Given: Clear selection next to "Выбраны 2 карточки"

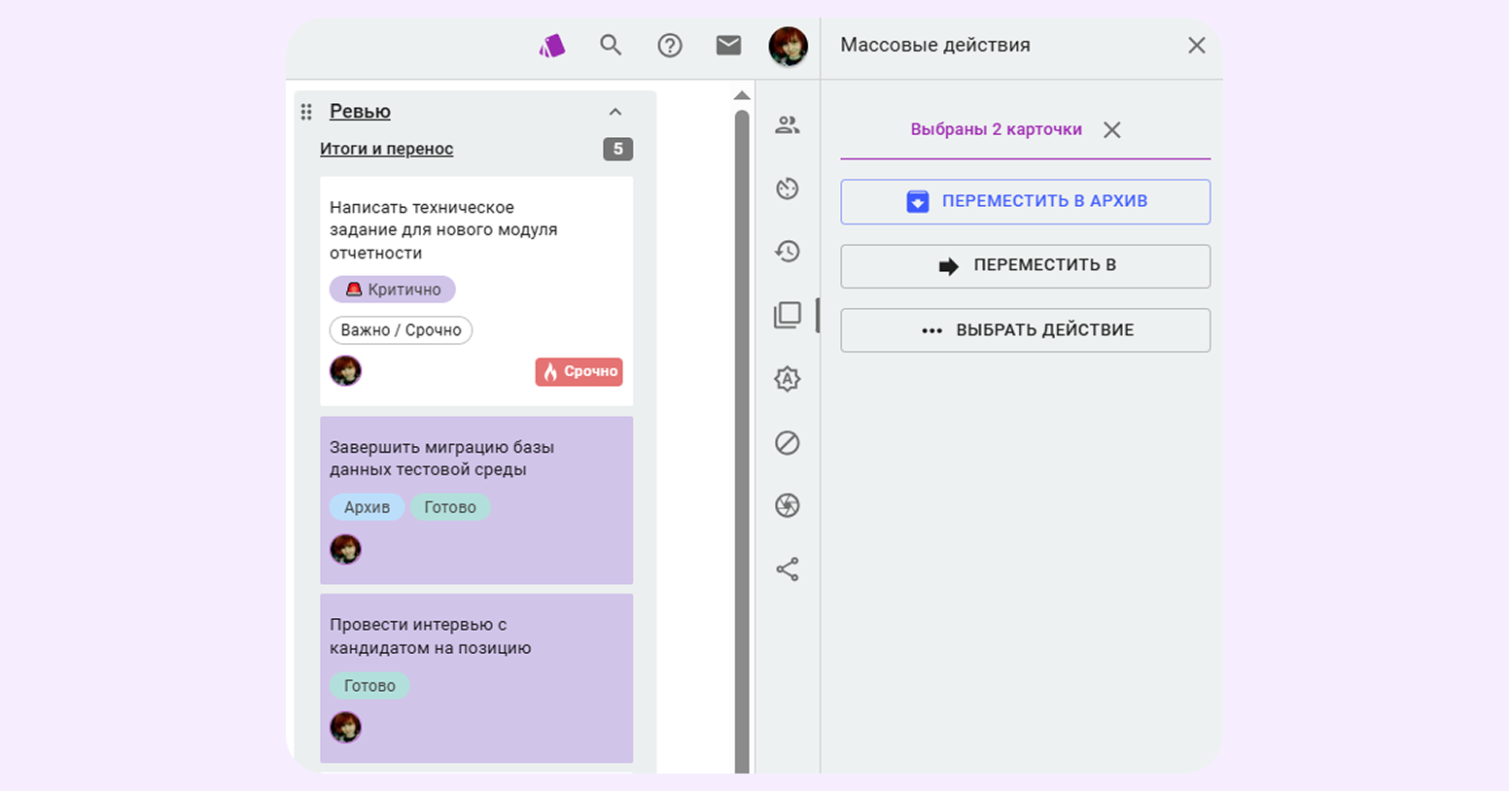Looking at the screenshot, I should pyautogui.click(x=1112, y=130).
